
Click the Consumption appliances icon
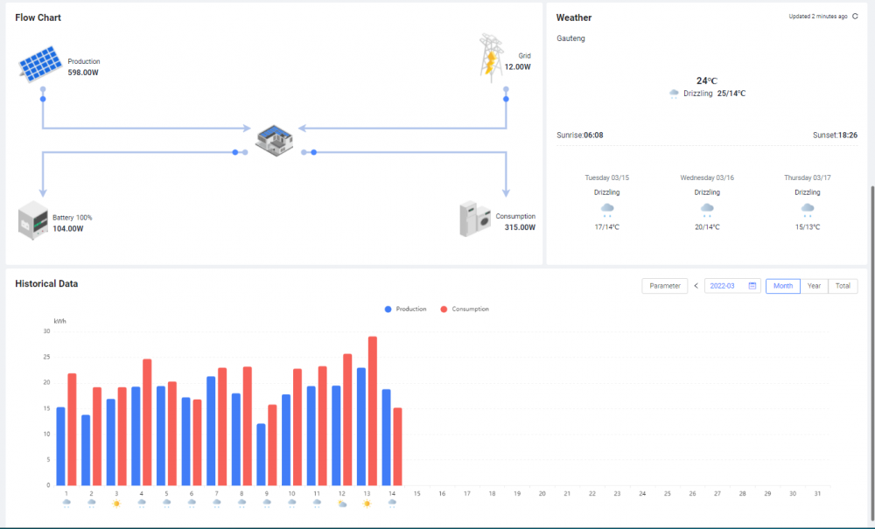(x=475, y=219)
